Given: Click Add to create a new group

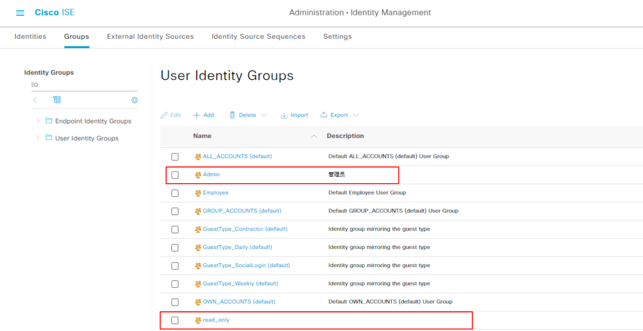Looking at the screenshot, I should coord(203,115).
